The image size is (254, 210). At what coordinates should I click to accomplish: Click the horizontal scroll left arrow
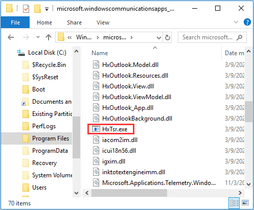[87, 193]
